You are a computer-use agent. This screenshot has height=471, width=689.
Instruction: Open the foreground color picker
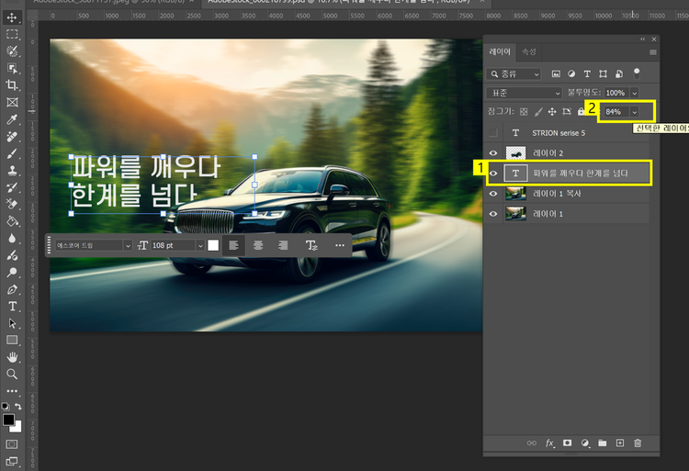8,420
